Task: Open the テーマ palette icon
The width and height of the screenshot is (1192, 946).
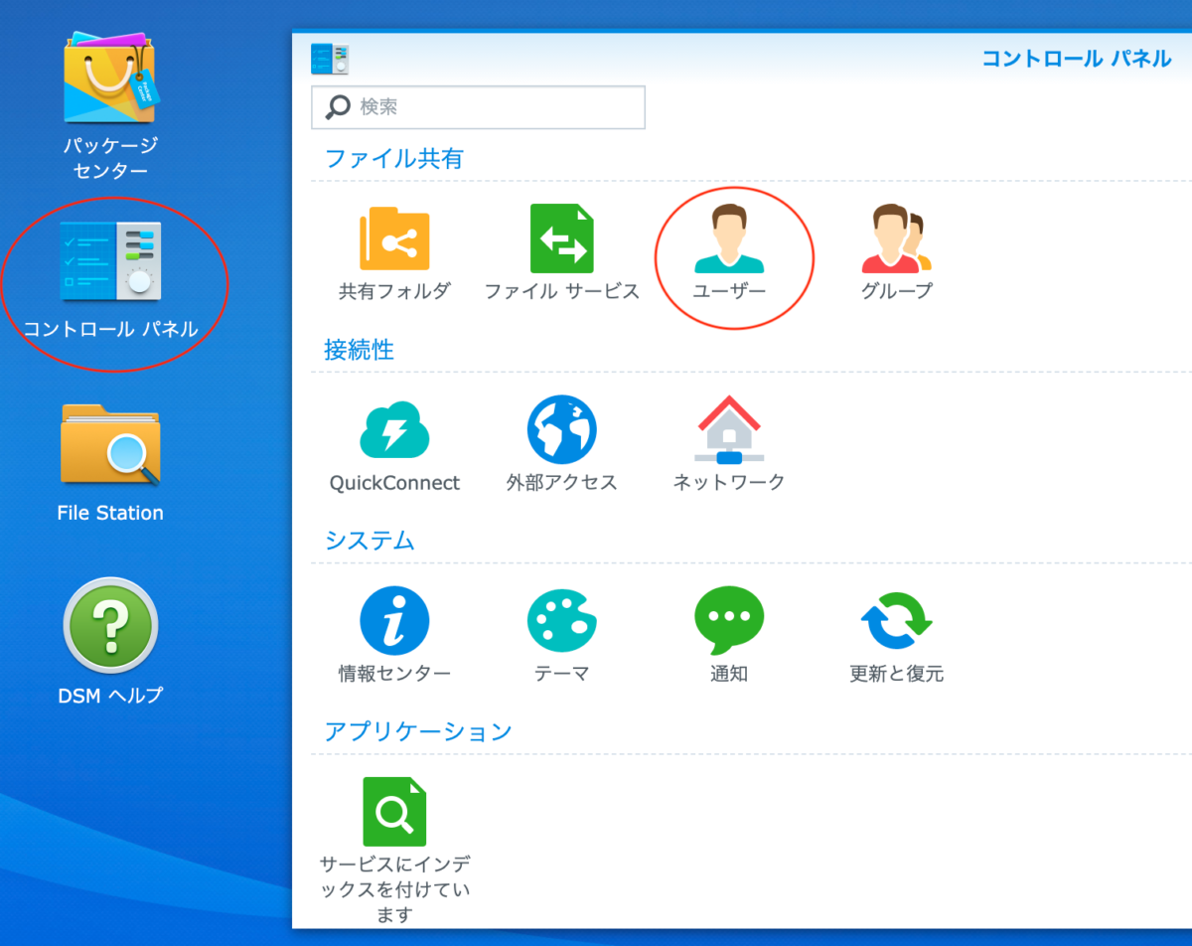Action: [561, 620]
